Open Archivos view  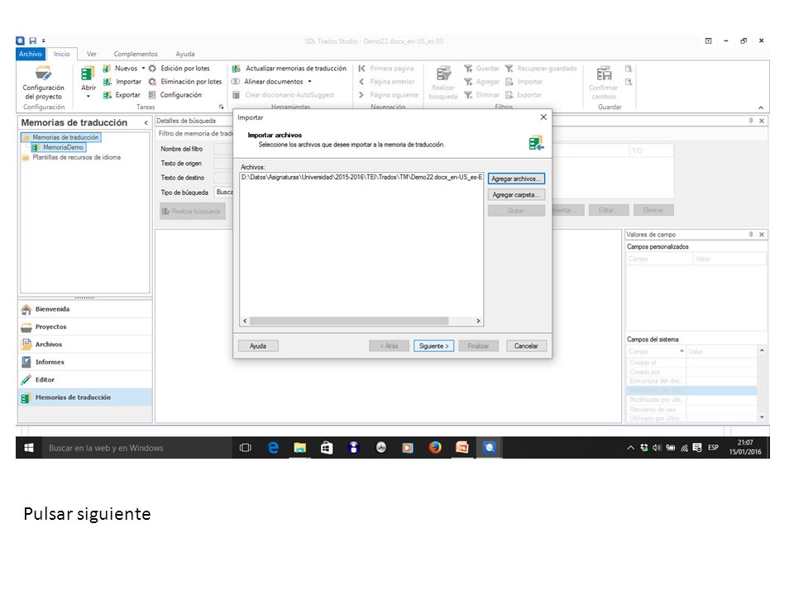(85, 345)
